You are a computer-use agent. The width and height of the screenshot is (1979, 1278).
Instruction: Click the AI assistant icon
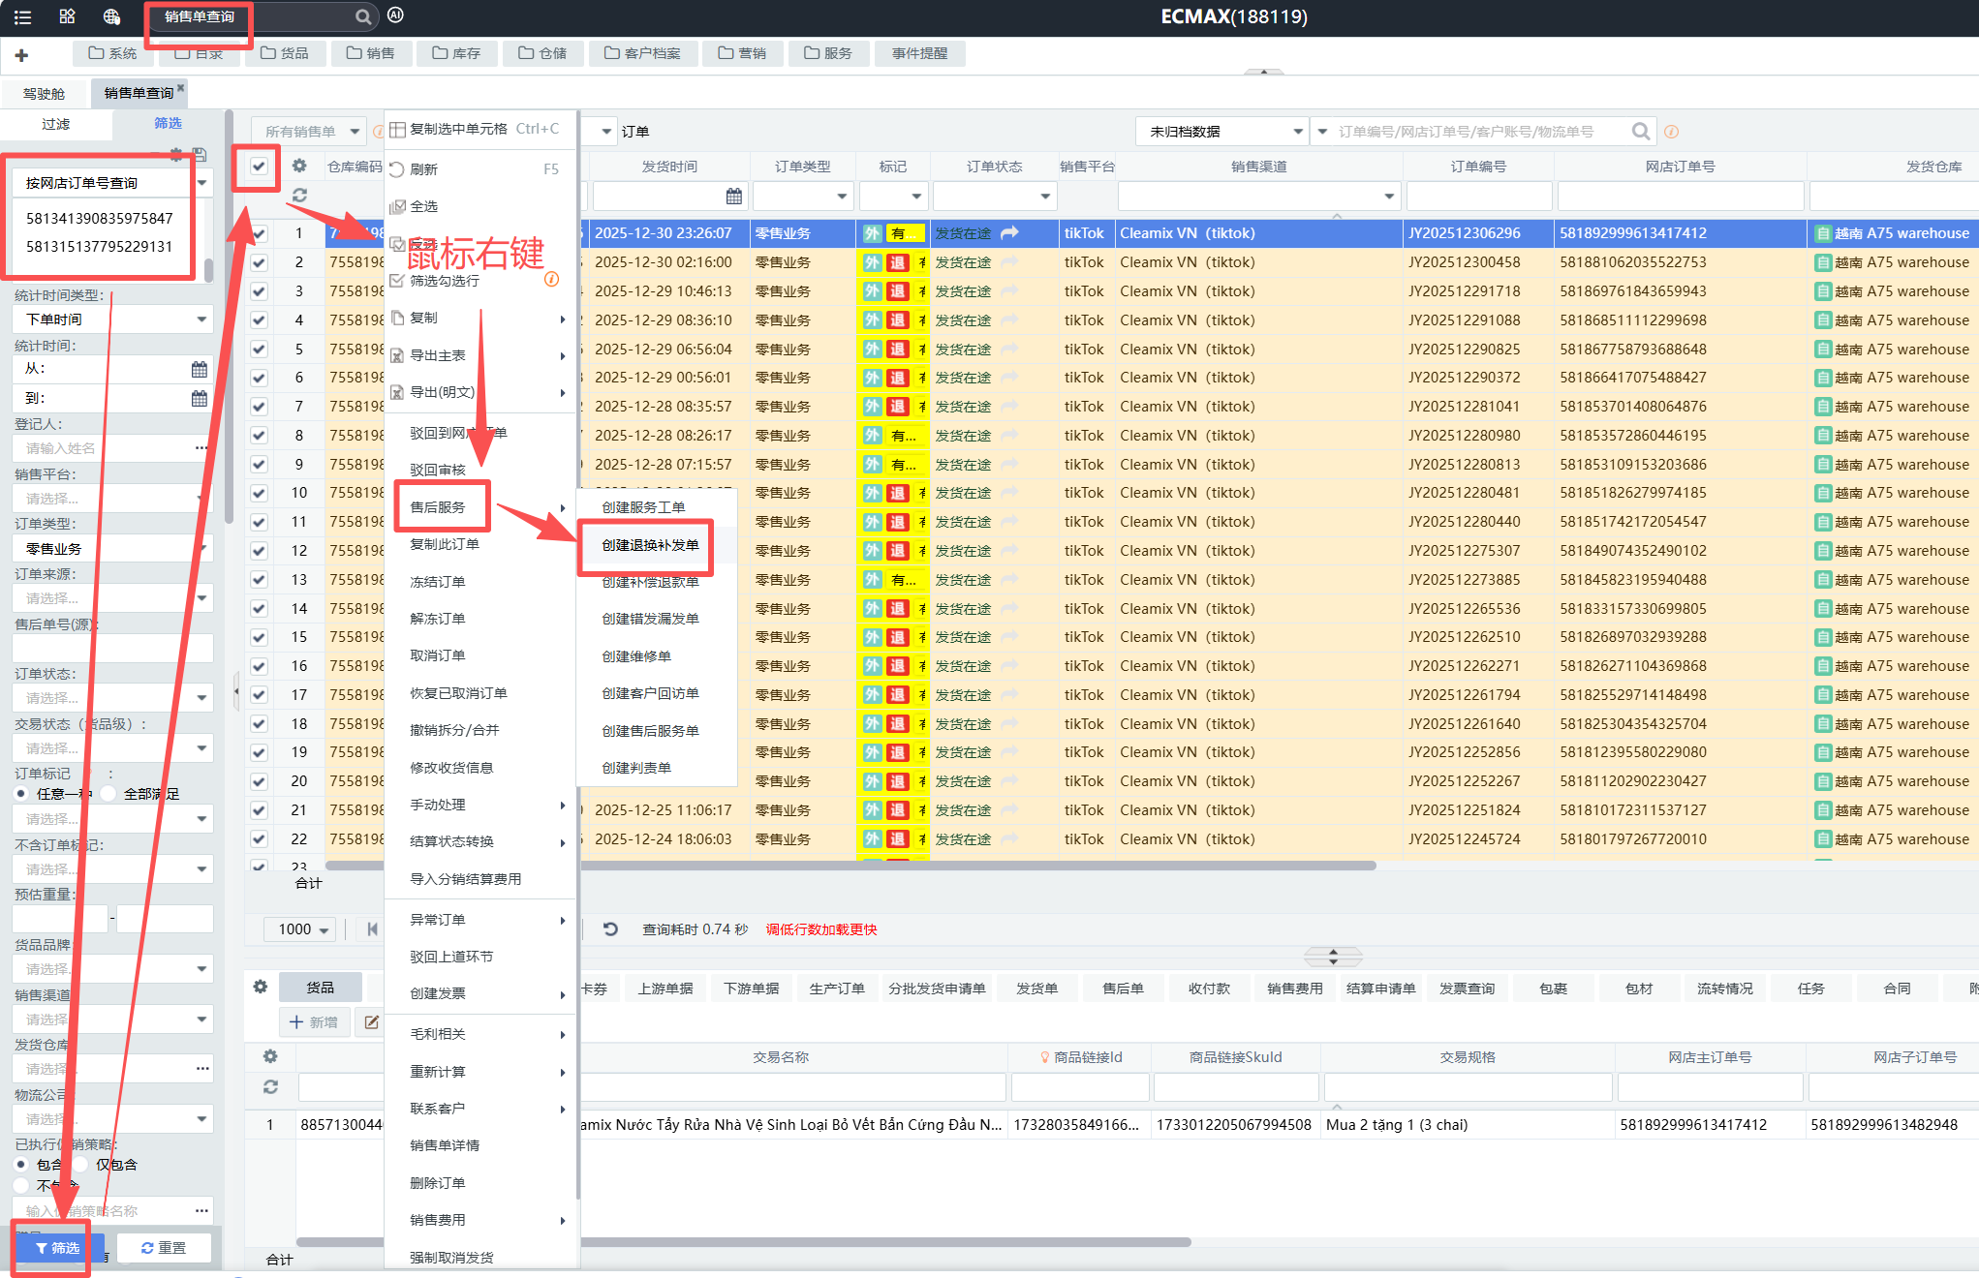(395, 15)
